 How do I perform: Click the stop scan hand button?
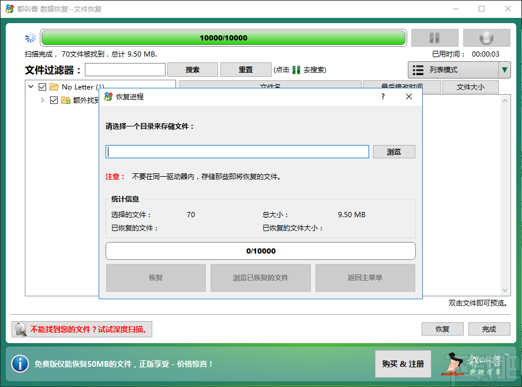486,38
